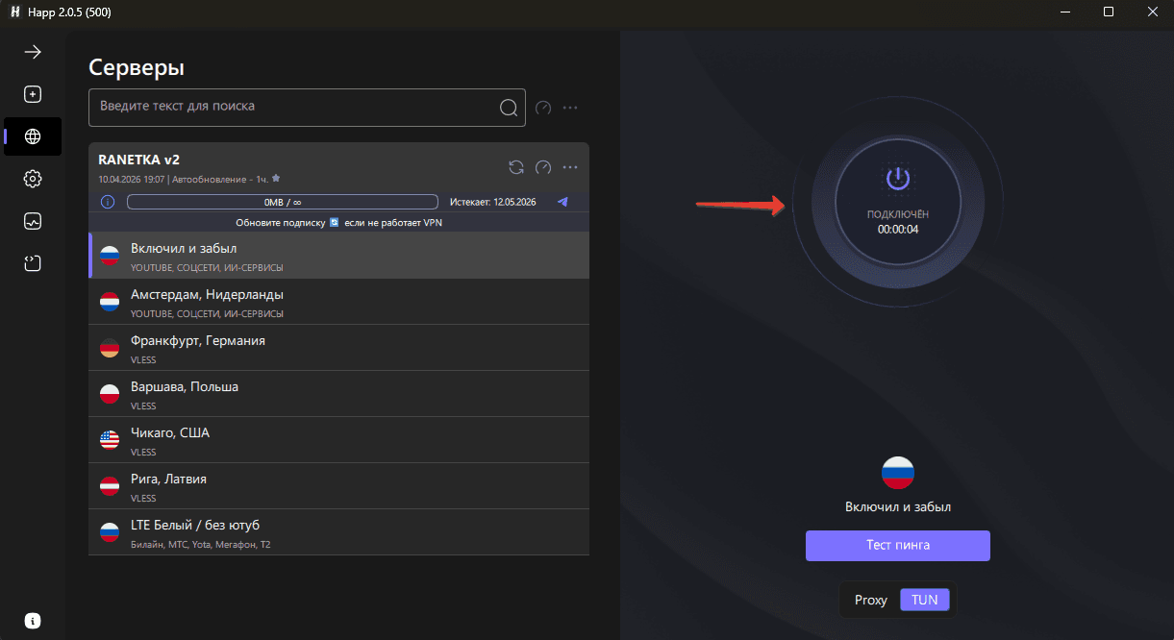Open the Telegram paper plane icon
The width and height of the screenshot is (1174, 640).
pos(562,202)
